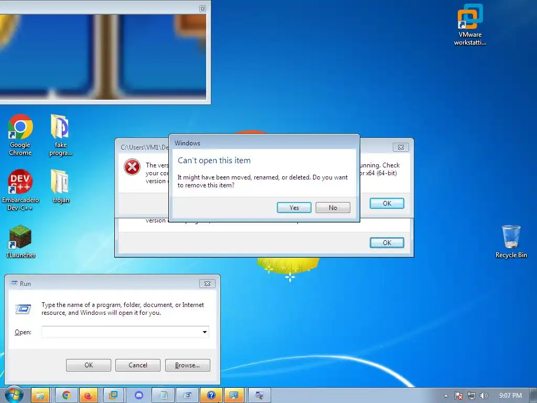Click OK in the Run dialog
537x403 pixels.
pyautogui.click(x=88, y=365)
